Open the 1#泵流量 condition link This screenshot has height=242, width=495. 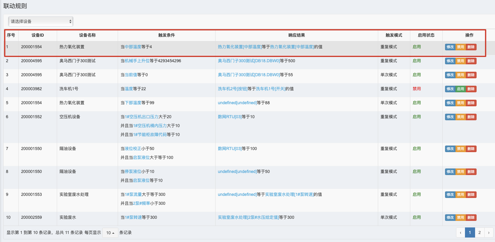point(133,194)
